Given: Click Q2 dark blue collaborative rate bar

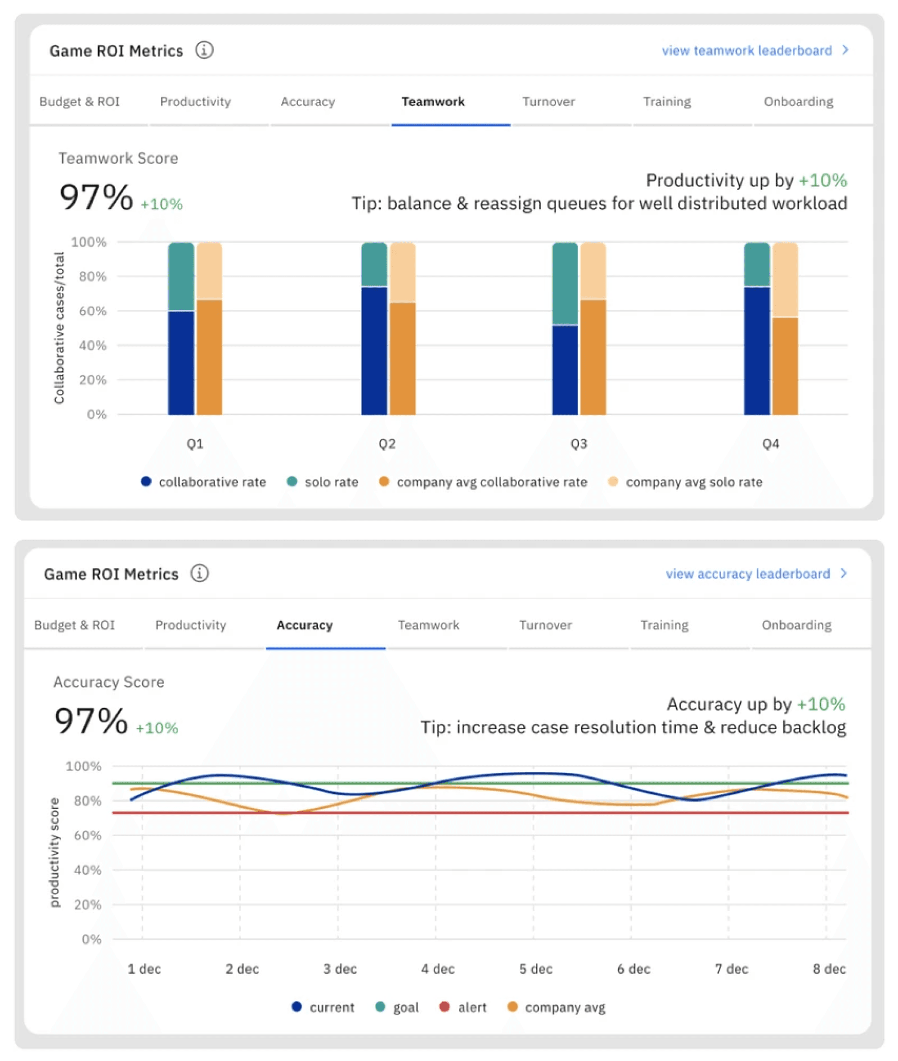Looking at the screenshot, I should (x=374, y=351).
